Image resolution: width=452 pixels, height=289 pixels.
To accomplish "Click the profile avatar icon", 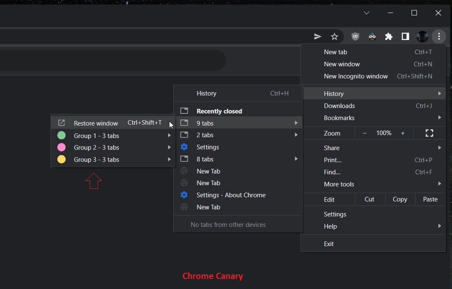I will click(422, 37).
